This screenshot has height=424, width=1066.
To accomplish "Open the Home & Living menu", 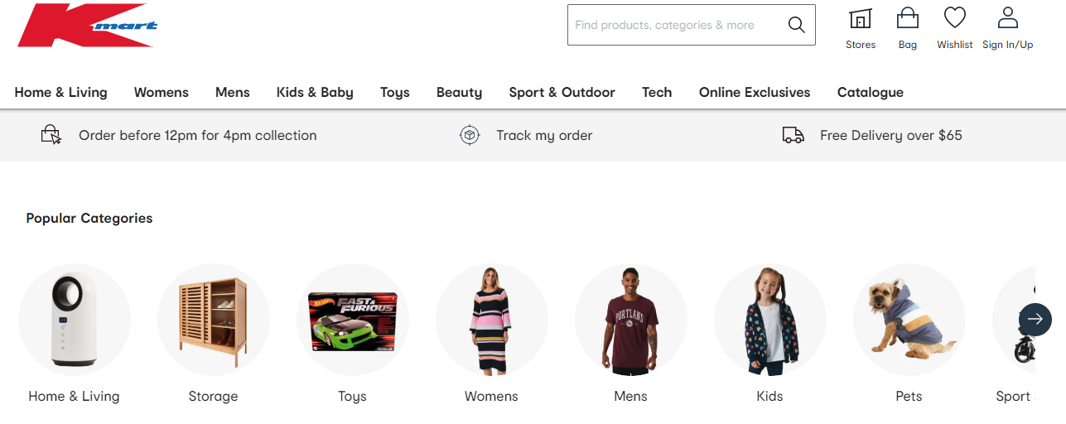I will pyautogui.click(x=60, y=92).
